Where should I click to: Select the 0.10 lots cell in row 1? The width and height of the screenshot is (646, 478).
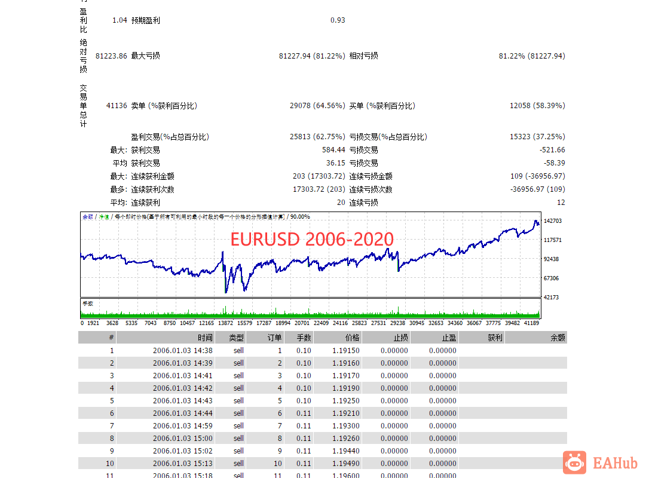pyautogui.click(x=304, y=351)
